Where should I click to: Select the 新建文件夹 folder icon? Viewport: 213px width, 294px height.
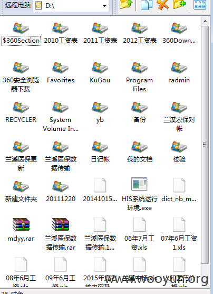point(21,186)
